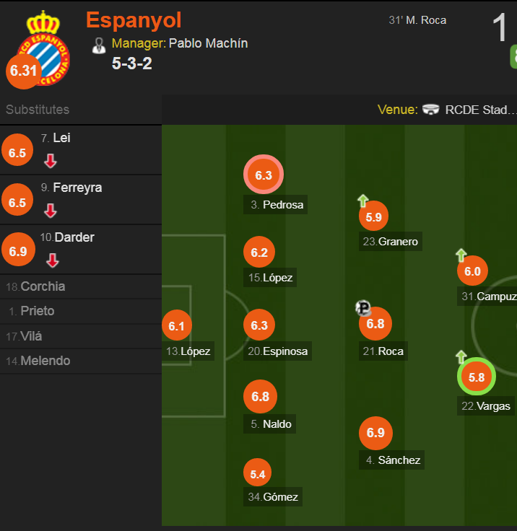Select Pedrosa's highlighted 6.3 rating circle
The image size is (517, 531).
pyautogui.click(x=264, y=175)
